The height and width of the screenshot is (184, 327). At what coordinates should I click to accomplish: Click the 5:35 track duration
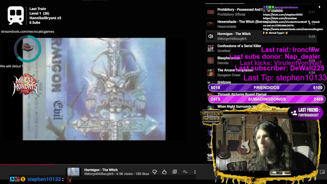click(x=312, y=37)
